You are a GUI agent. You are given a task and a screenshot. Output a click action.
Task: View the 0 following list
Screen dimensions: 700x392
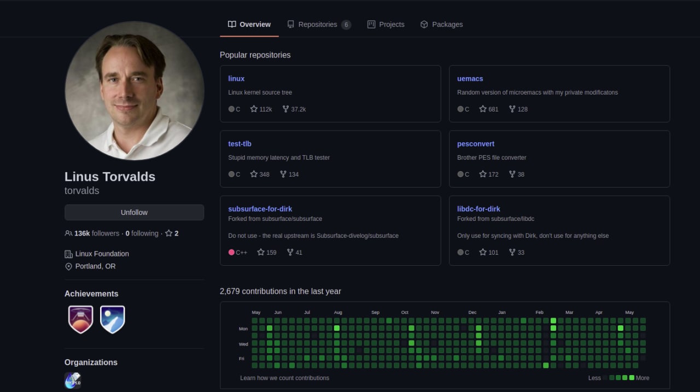click(142, 233)
